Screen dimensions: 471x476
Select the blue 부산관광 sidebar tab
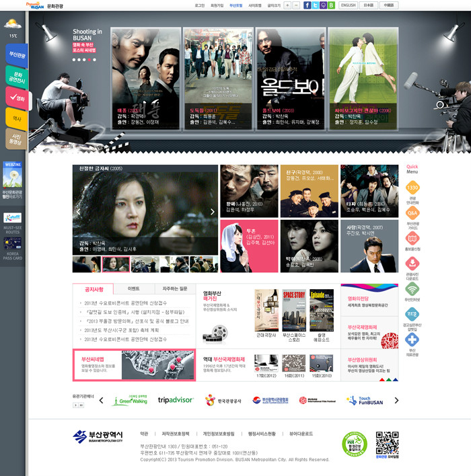click(17, 55)
